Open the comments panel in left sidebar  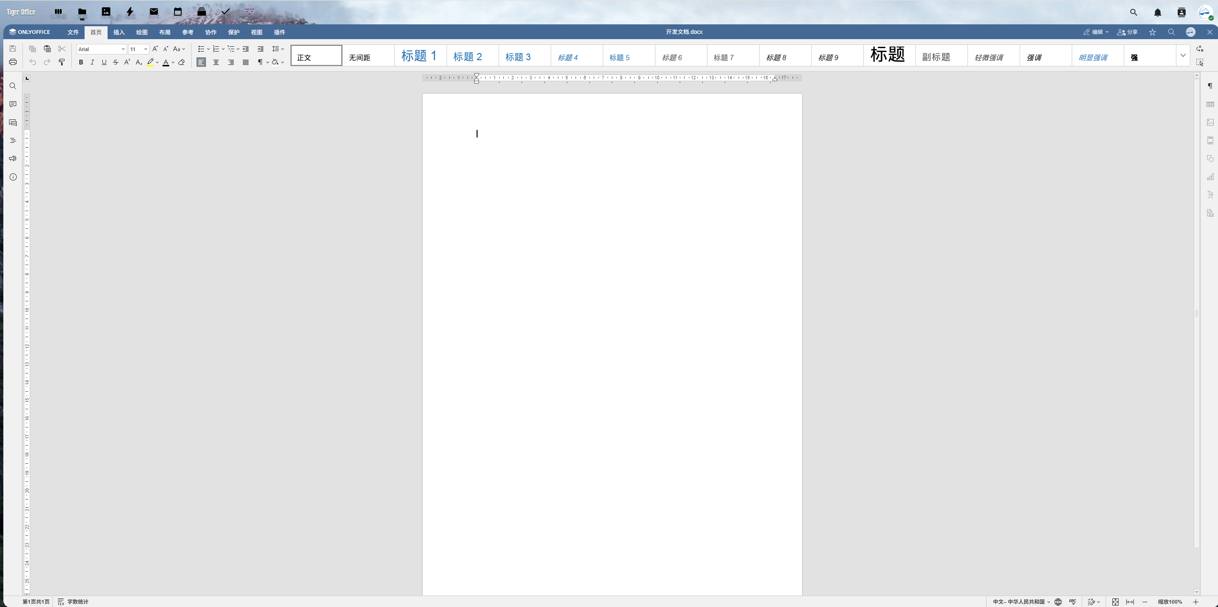pos(13,104)
